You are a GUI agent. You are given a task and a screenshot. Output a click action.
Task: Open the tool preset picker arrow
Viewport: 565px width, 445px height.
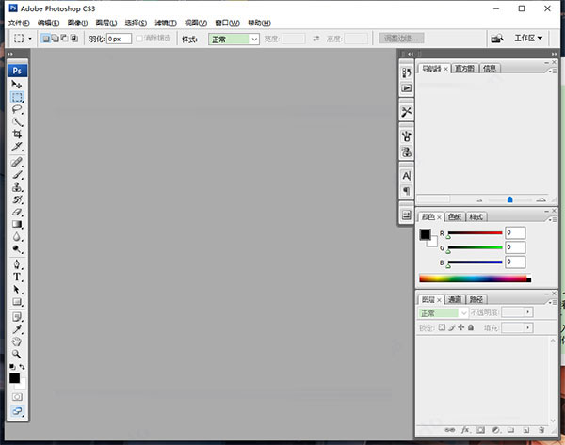(x=30, y=39)
